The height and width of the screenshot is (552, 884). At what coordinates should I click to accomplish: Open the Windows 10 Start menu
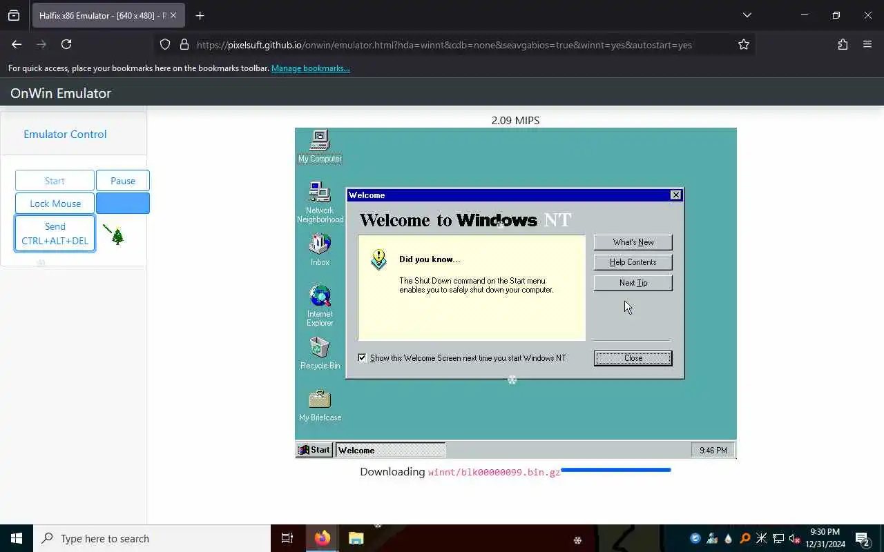pyautogui.click(x=17, y=538)
